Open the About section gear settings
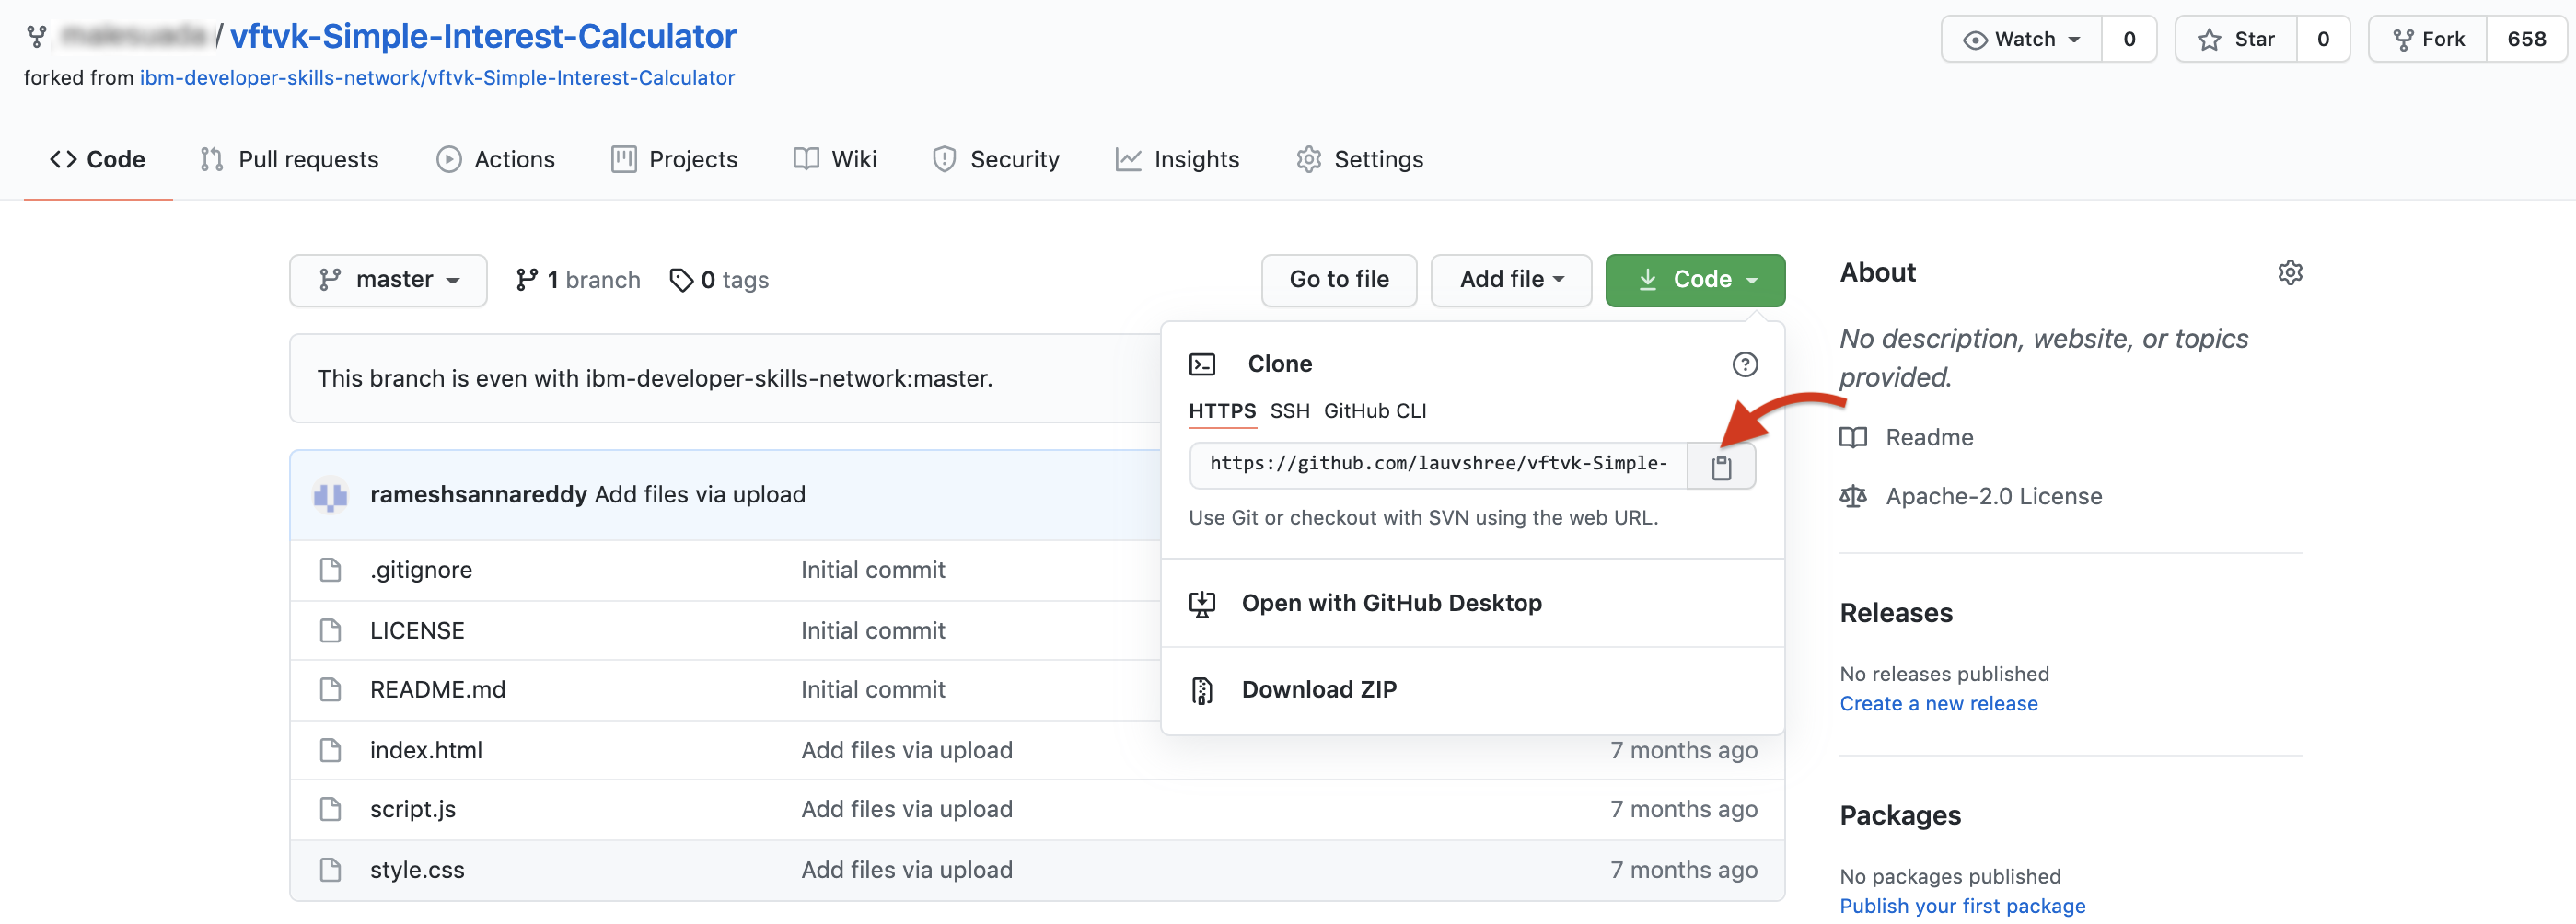 coord(2289,272)
